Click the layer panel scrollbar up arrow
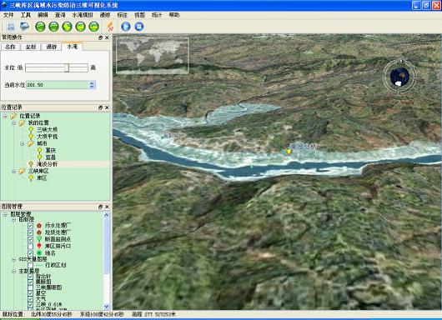The image size is (442, 320). click(106, 215)
